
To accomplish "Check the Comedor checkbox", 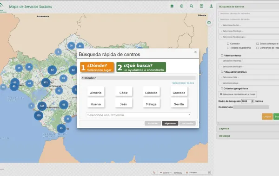I will (x=228, y=44).
